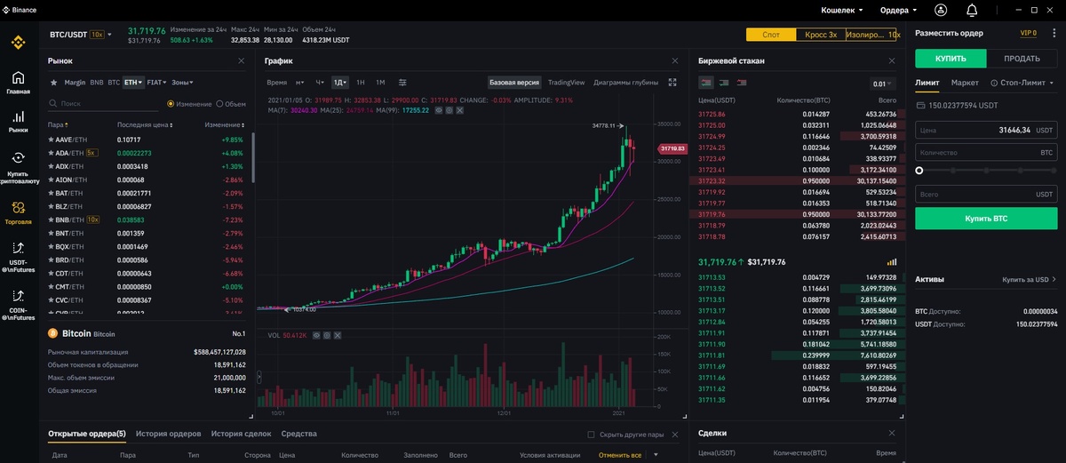Favorite the AAVE/ETH pair star
The width and height of the screenshot is (1066, 463).
[51, 140]
